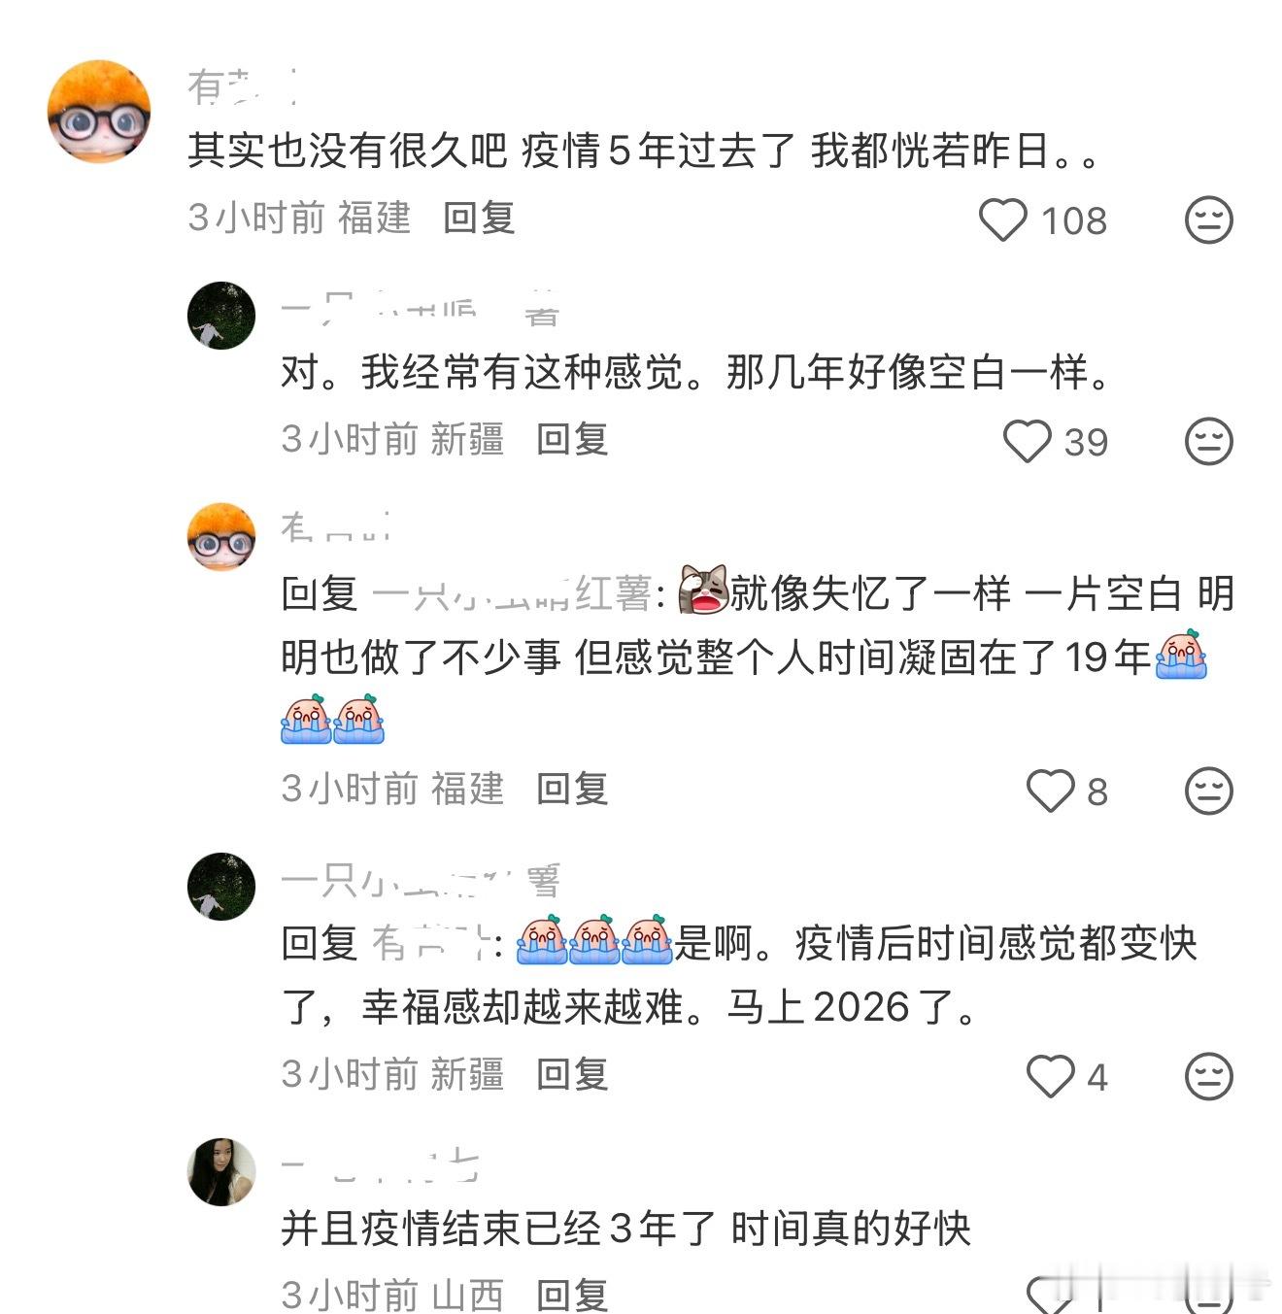Tap the dislike face beside 4 likes
This screenshot has height=1314, width=1282.
point(1209,1076)
